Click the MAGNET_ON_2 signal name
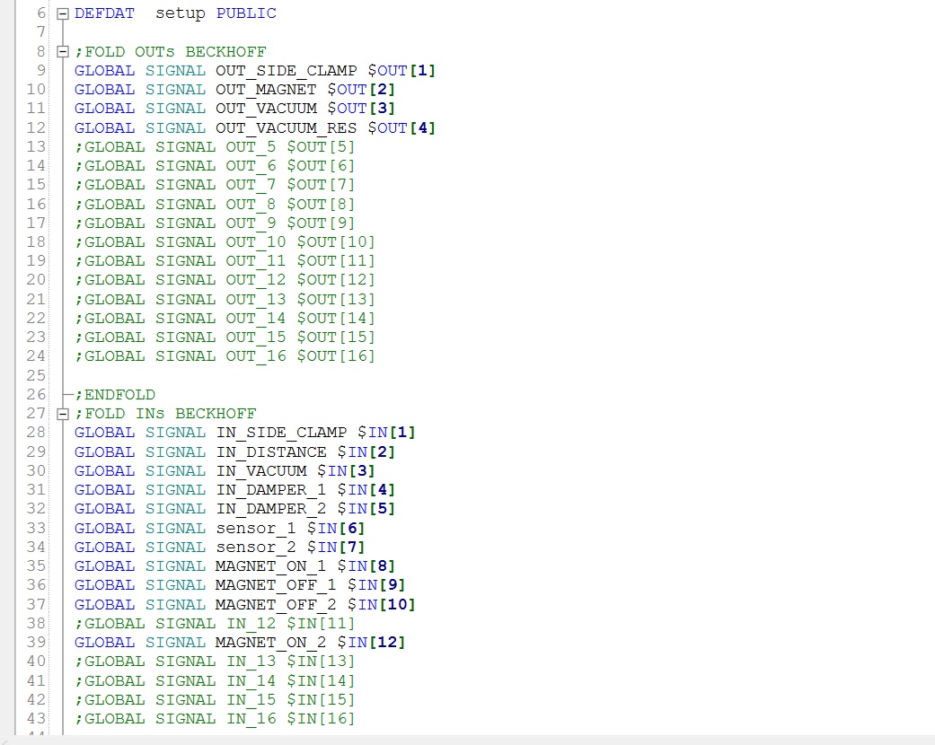 271,643
